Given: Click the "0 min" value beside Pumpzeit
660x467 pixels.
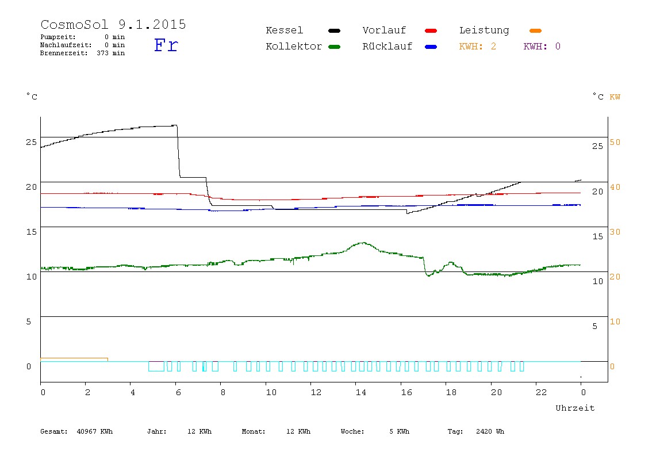Looking at the screenshot, I should click(x=115, y=37).
